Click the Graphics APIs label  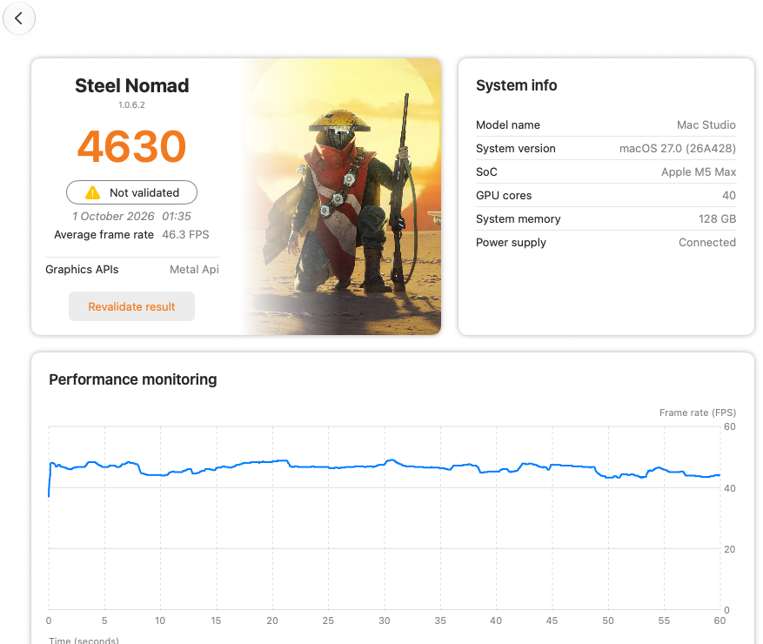(x=82, y=269)
